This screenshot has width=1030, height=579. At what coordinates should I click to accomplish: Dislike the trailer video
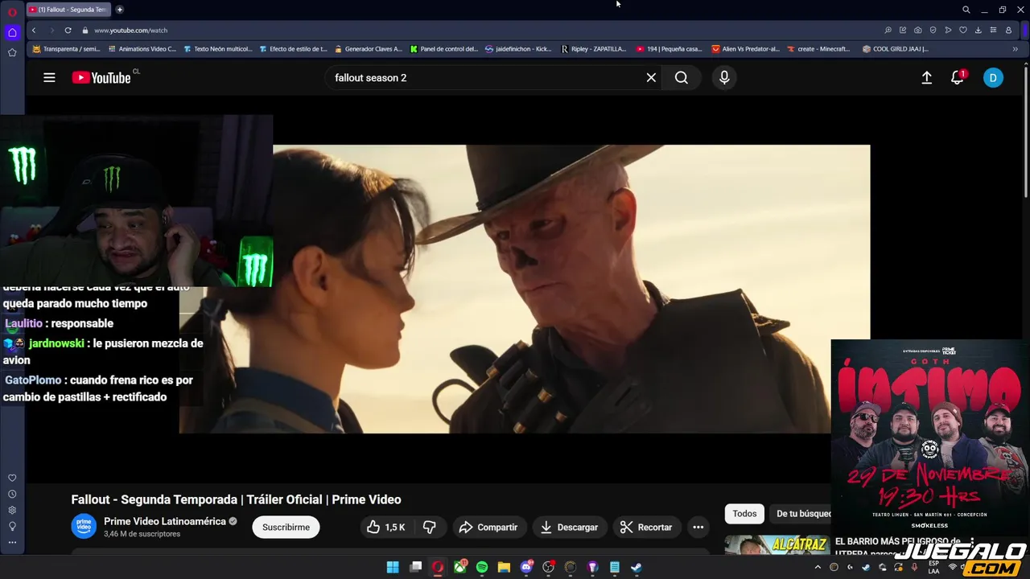pyautogui.click(x=429, y=527)
